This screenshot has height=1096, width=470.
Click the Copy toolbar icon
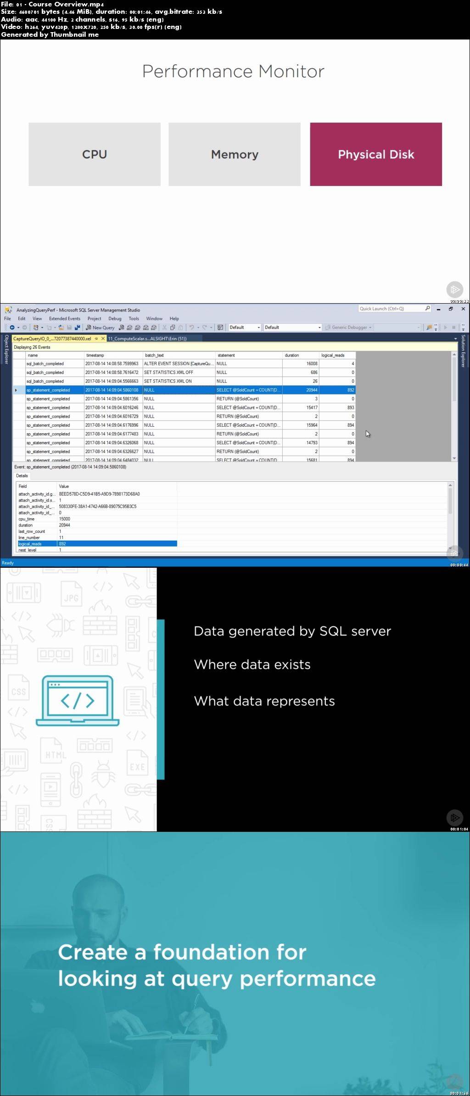click(x=173, y=328)
